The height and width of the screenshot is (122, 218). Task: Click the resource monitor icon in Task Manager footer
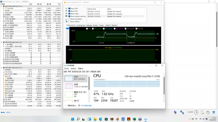tap(79, 105)
